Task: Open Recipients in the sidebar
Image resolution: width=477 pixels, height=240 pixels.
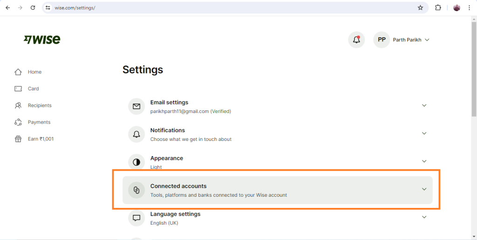Action: click(x=40, y=106)
